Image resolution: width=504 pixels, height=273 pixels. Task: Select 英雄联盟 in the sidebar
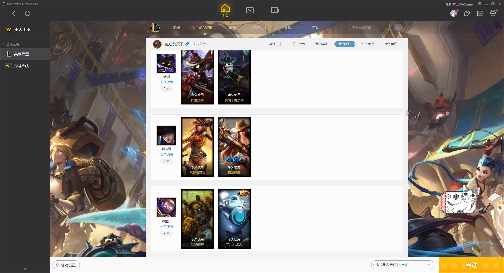point(25,54)
